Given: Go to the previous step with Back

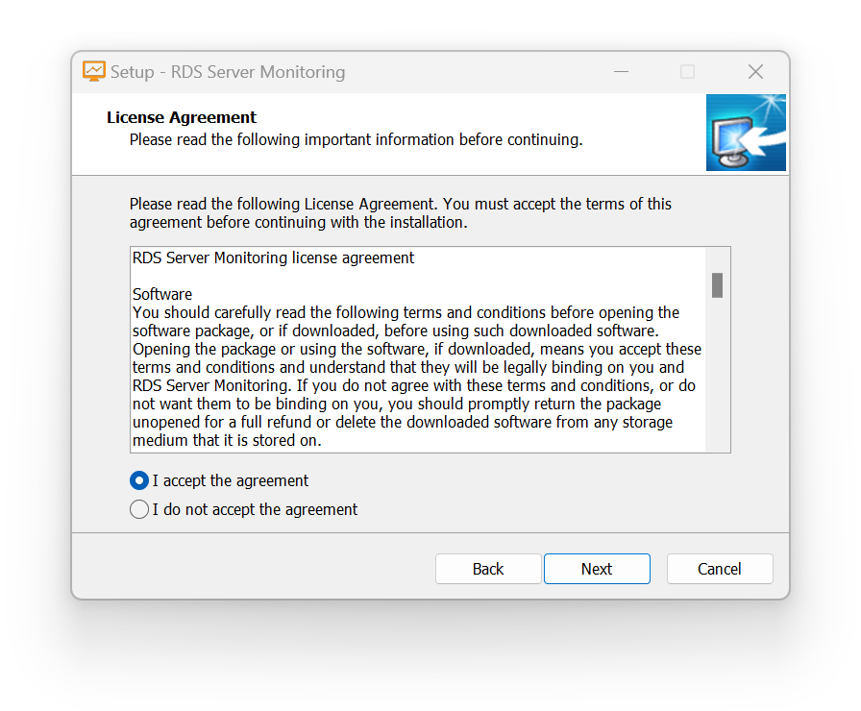Looking at the screenshot, I should coord(488,569).
